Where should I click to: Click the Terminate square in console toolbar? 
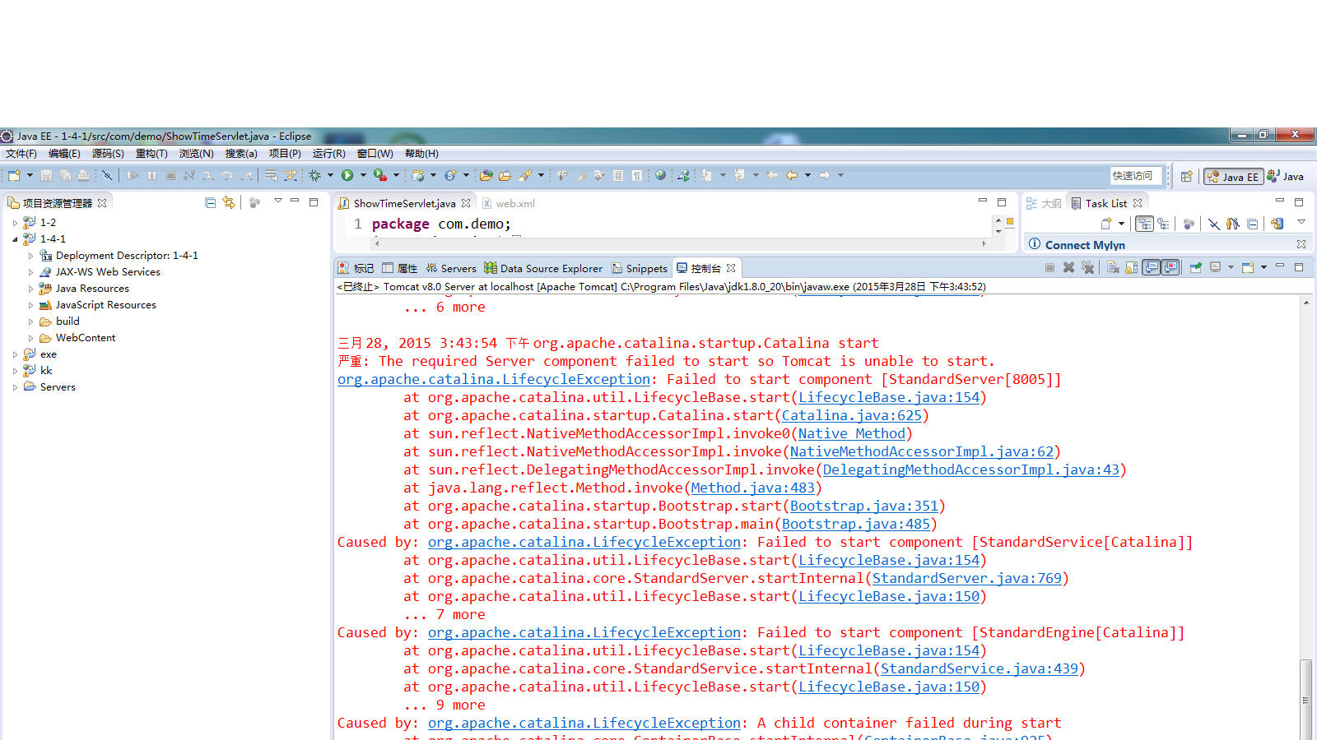[1049, 267]
